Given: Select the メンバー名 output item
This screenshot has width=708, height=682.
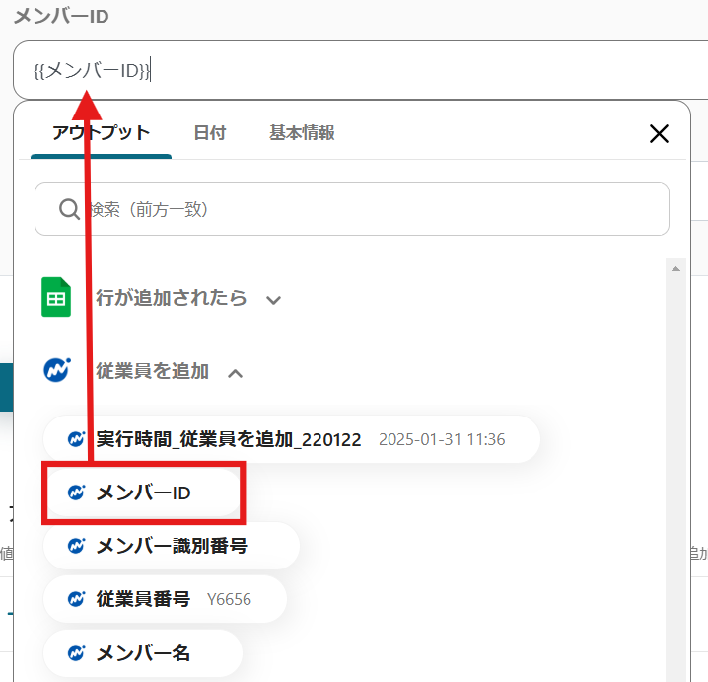Looking at the screenshot, I should click(143, 653).
